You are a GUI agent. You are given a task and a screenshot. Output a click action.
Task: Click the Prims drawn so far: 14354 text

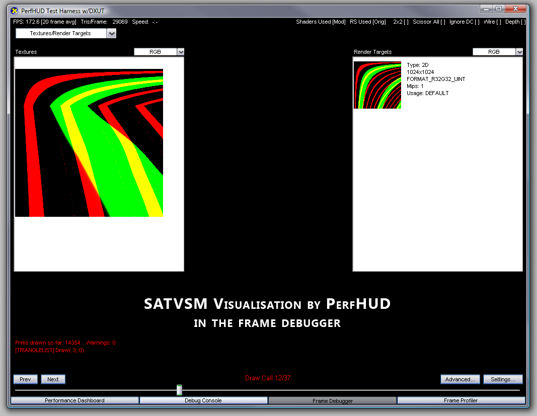tap(48, 343)
